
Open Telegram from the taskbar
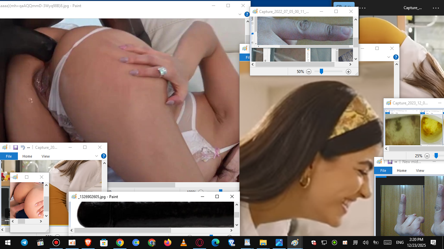coord(24,243)
